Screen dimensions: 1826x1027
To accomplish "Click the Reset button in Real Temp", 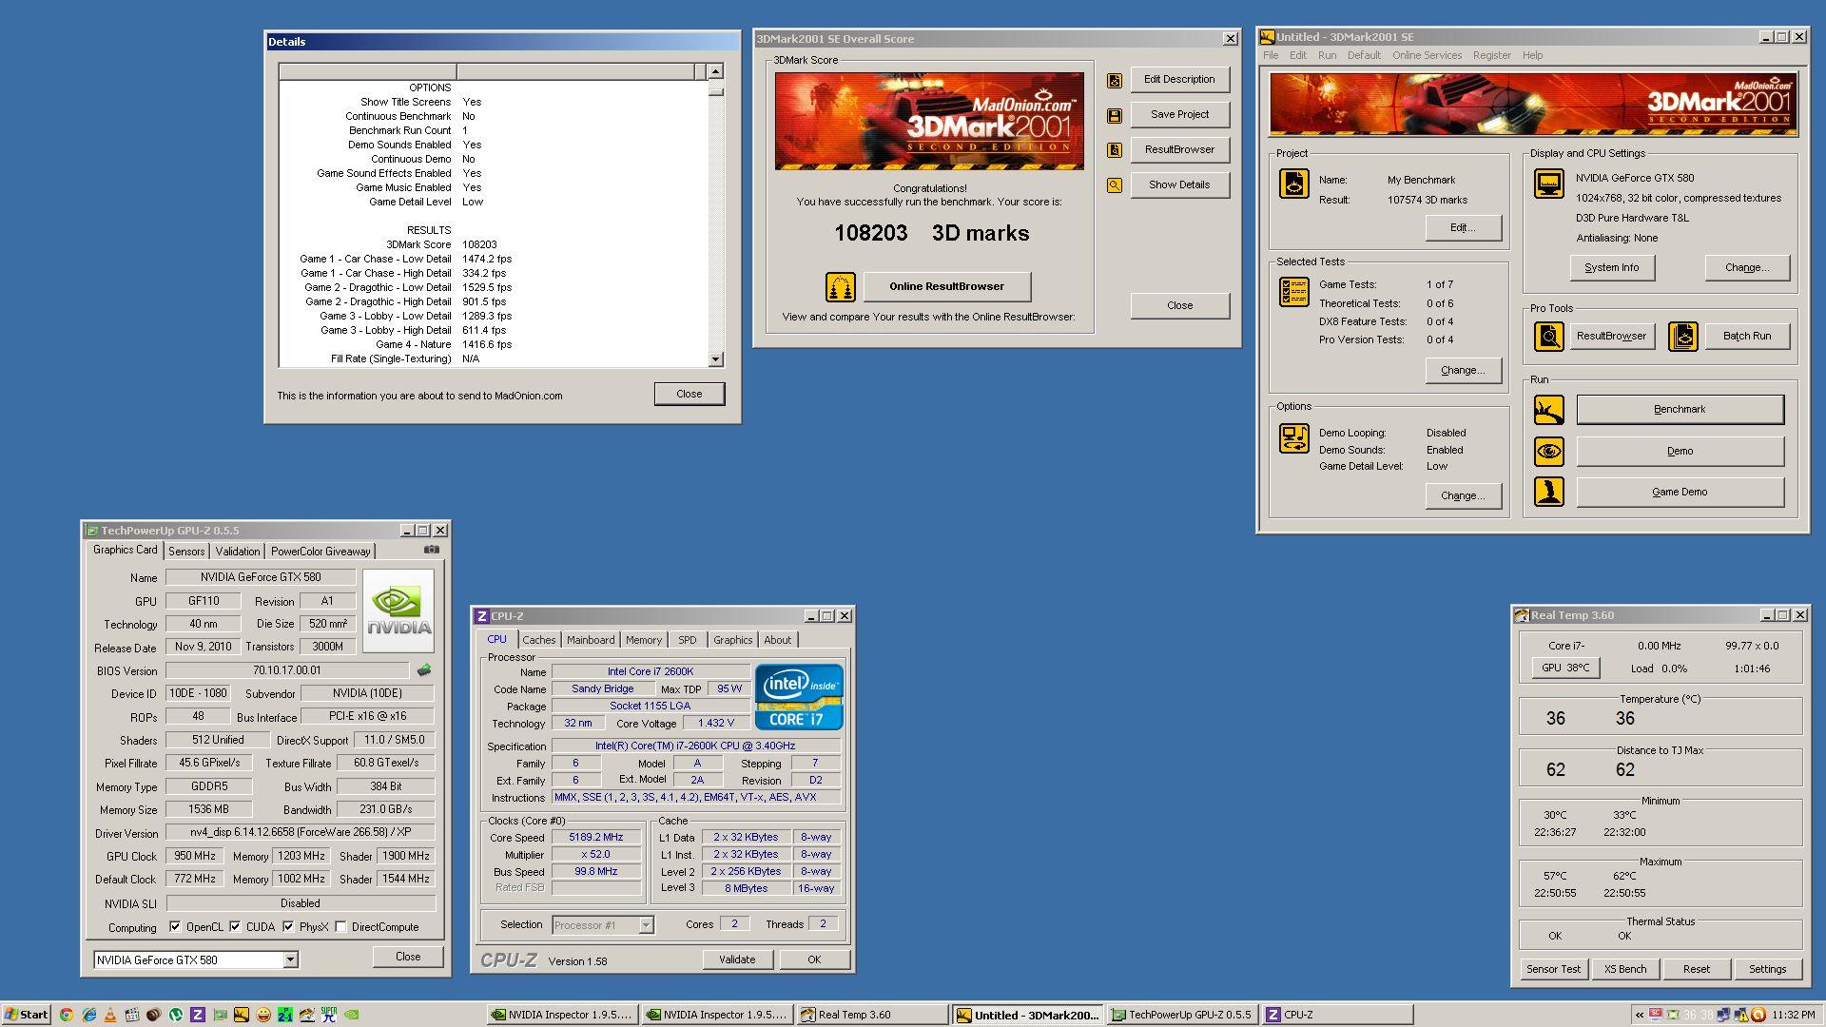I will (x=1696, y=969).
